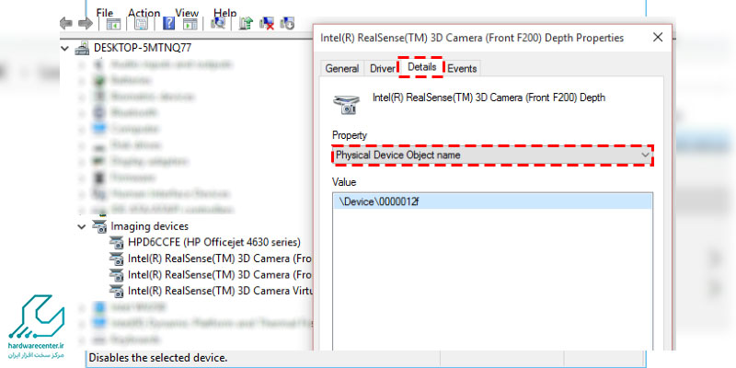Click the Forward arrow in toolbar
Screen dimensions: 736x368
click(86, 24)
